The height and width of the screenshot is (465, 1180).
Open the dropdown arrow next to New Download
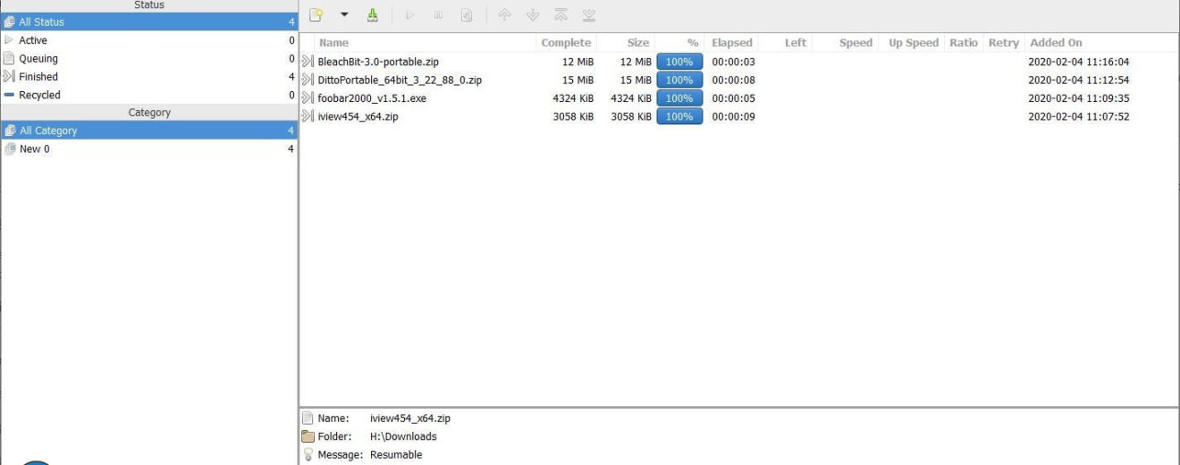pos(344,14)
